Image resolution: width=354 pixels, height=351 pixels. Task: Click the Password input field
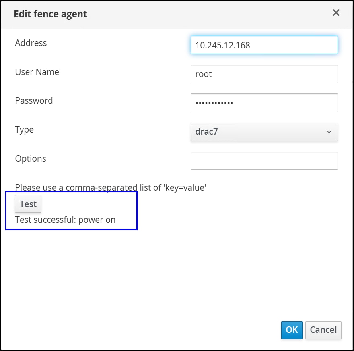[x=264, y=103]
